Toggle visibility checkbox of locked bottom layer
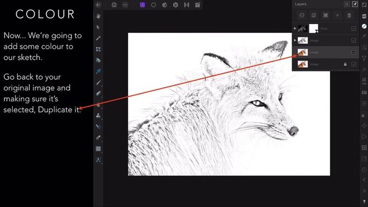The height and width of the screenshot is (207, 368). [354, 64]
